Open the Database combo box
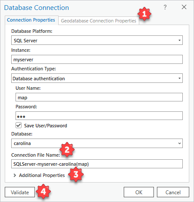Image resolution: width=194 pixels, height=202 pixels. [97, 143]
